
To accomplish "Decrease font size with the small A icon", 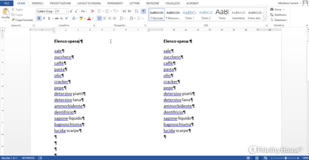I will pyautogui.click(x=76, y=12).
